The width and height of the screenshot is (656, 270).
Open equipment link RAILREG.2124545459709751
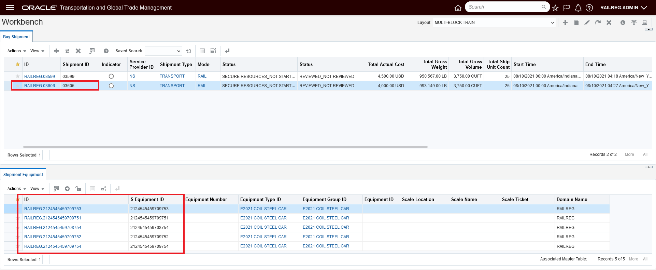tap(53, 218)
